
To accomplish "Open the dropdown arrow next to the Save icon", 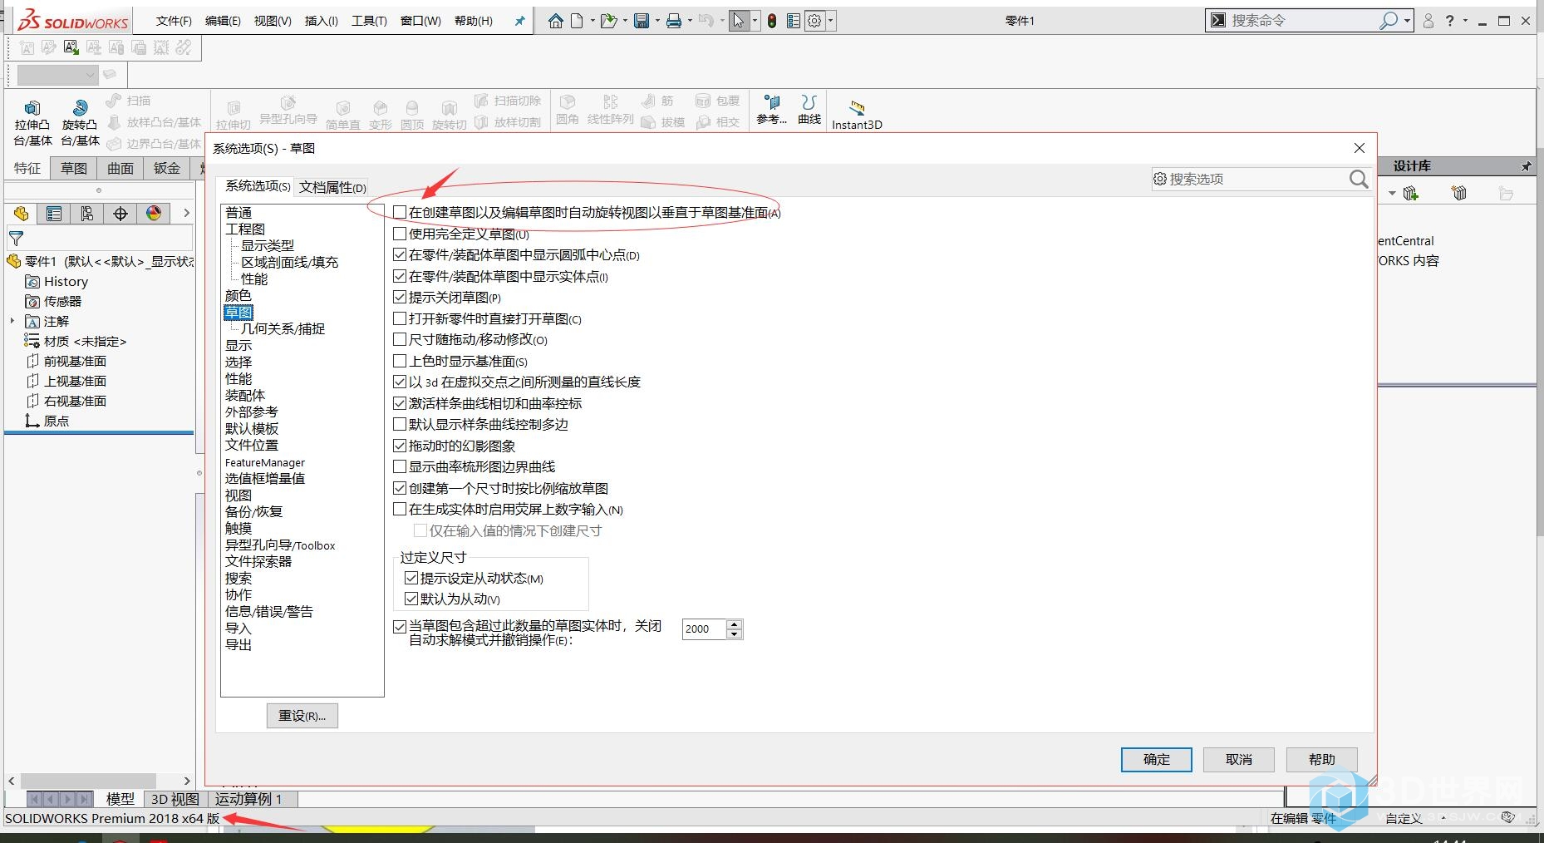I will (x=656, y=21).
